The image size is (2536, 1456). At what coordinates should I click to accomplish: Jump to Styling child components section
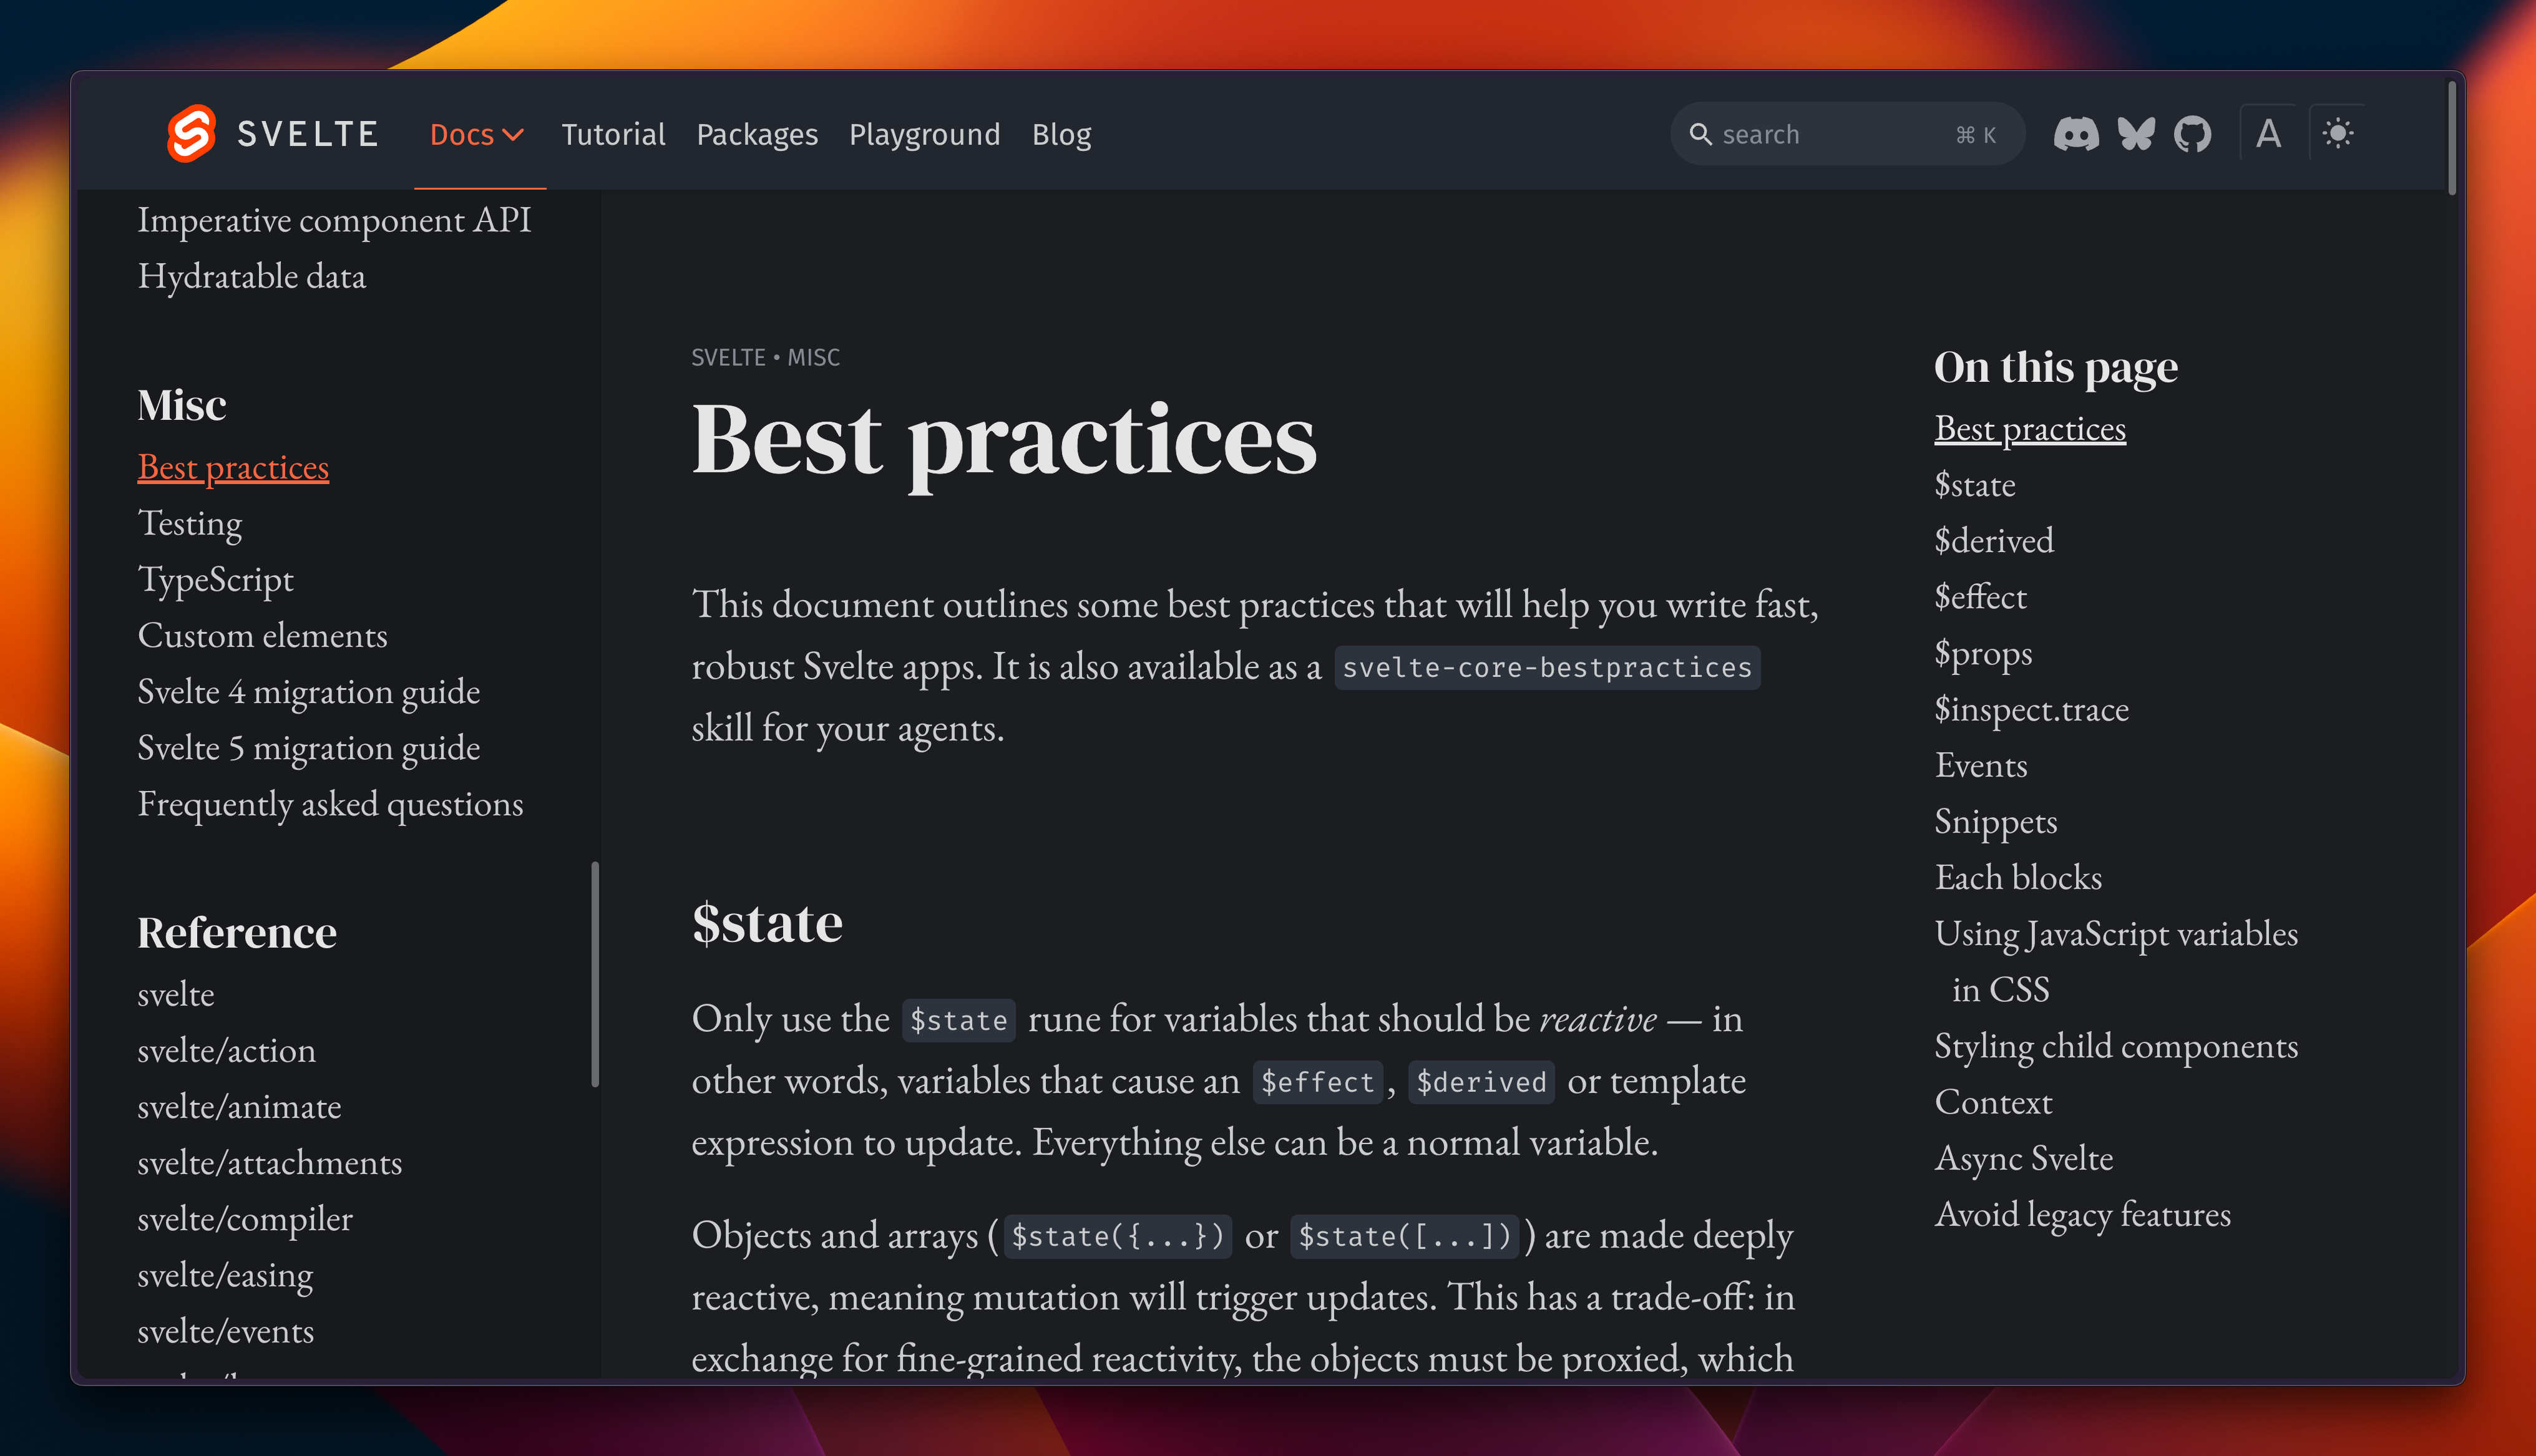tap(2116, 1046)
